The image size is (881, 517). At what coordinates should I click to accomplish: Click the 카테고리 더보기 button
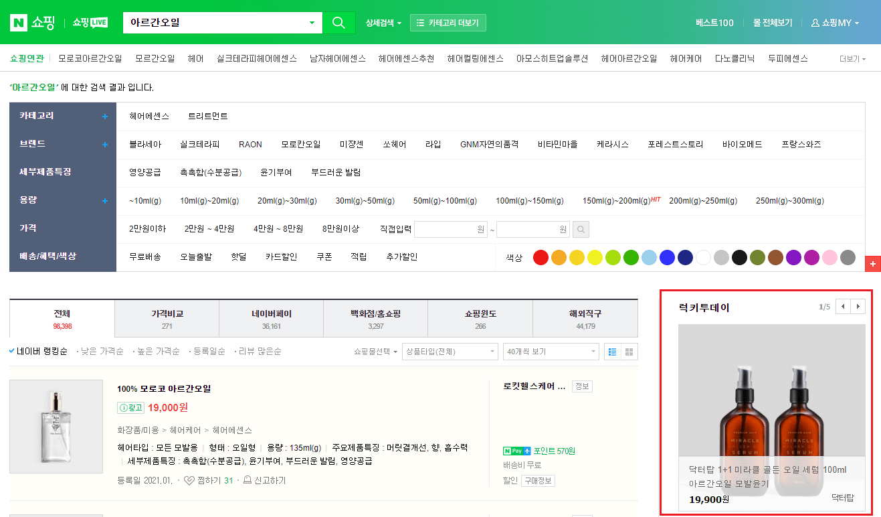[x=448, y=23]
